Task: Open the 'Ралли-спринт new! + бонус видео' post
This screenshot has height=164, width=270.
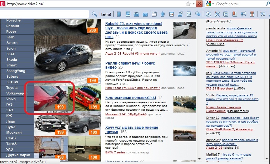Action: pos(130,65)
